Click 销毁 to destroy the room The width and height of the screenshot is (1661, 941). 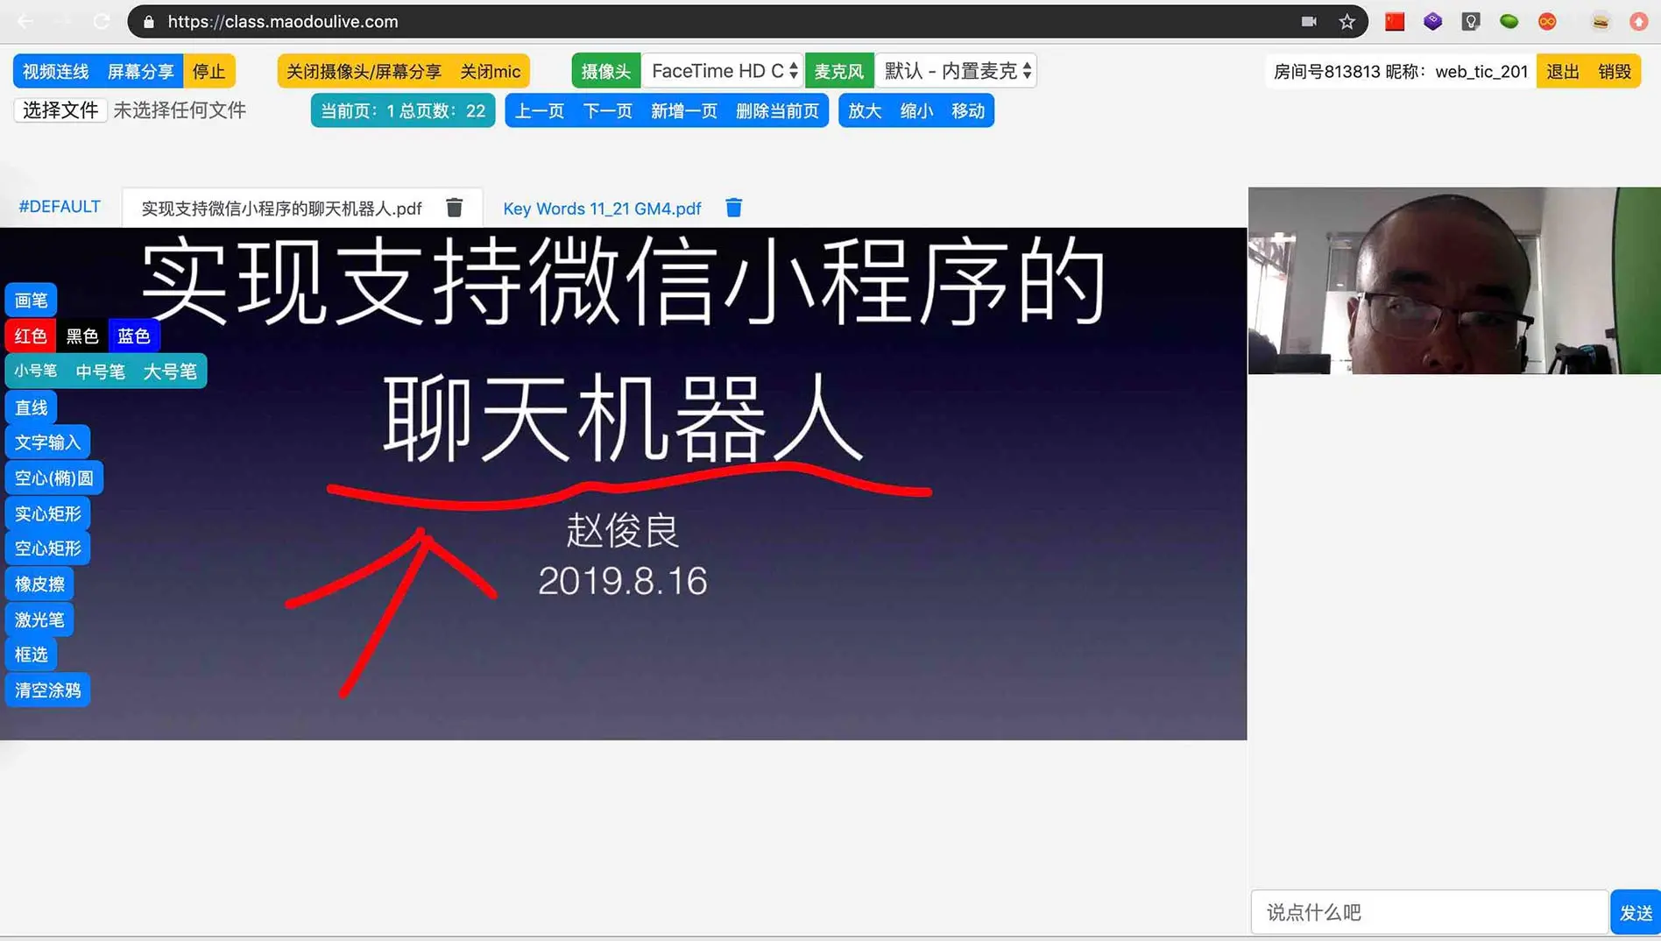1615,71
